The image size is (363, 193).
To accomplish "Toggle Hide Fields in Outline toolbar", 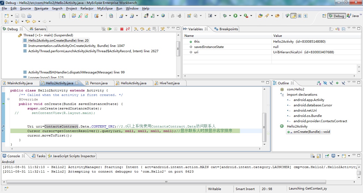I will click(x=325, y=83).
